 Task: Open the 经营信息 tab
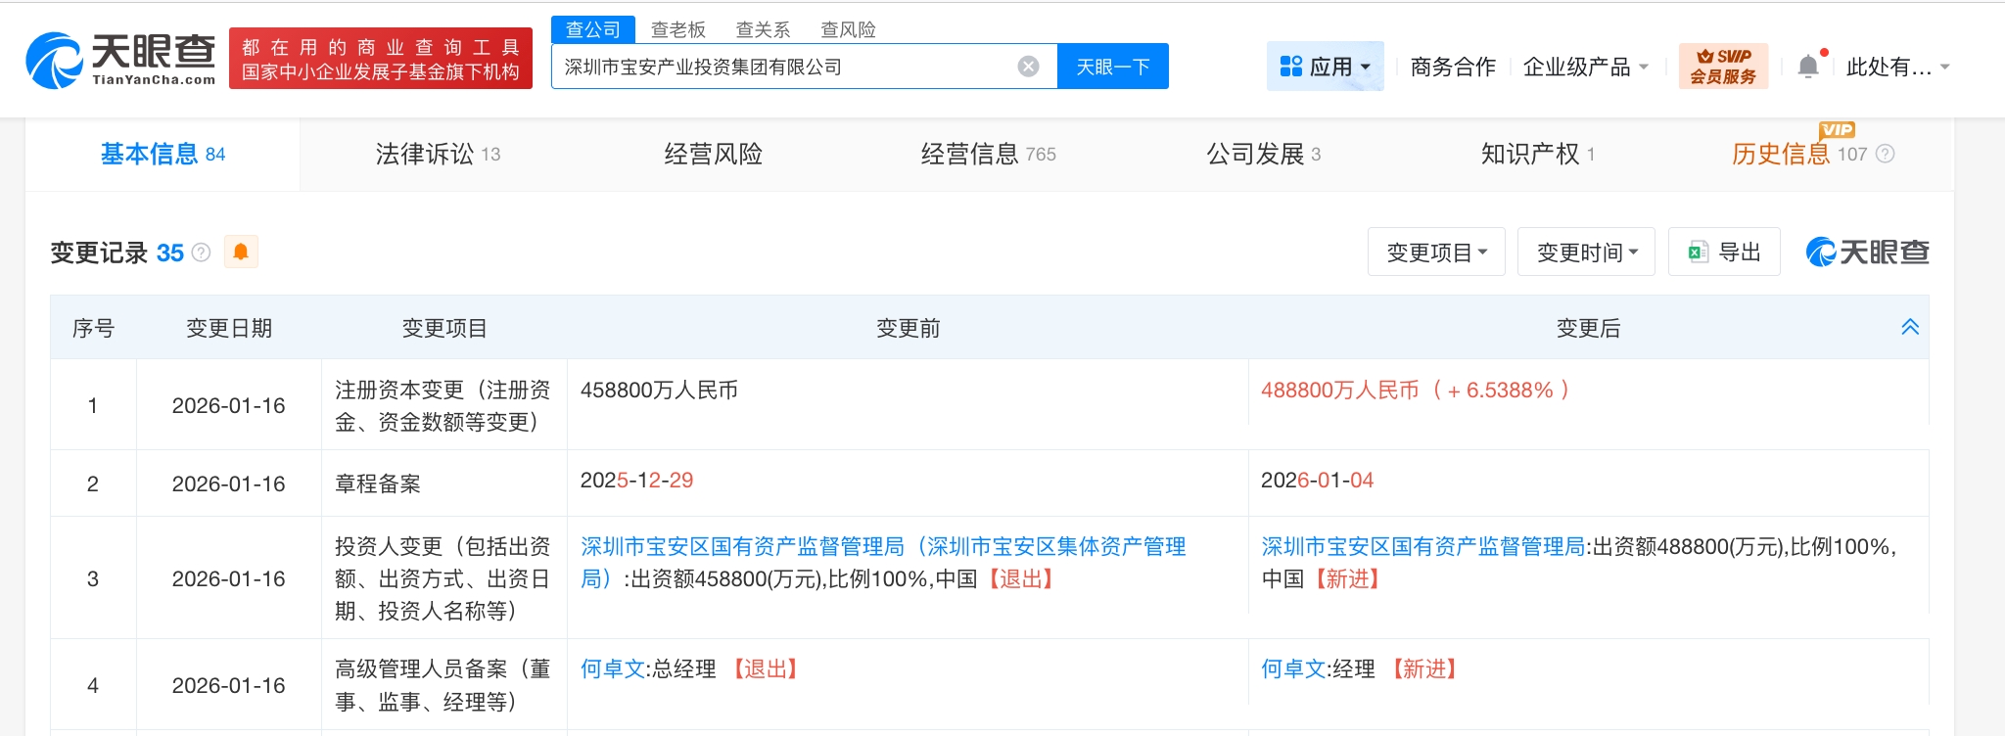[988, 154]
